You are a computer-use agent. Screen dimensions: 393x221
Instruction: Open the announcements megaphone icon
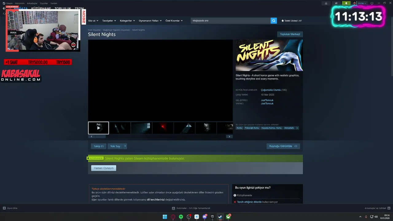click(x=336, y=3)
